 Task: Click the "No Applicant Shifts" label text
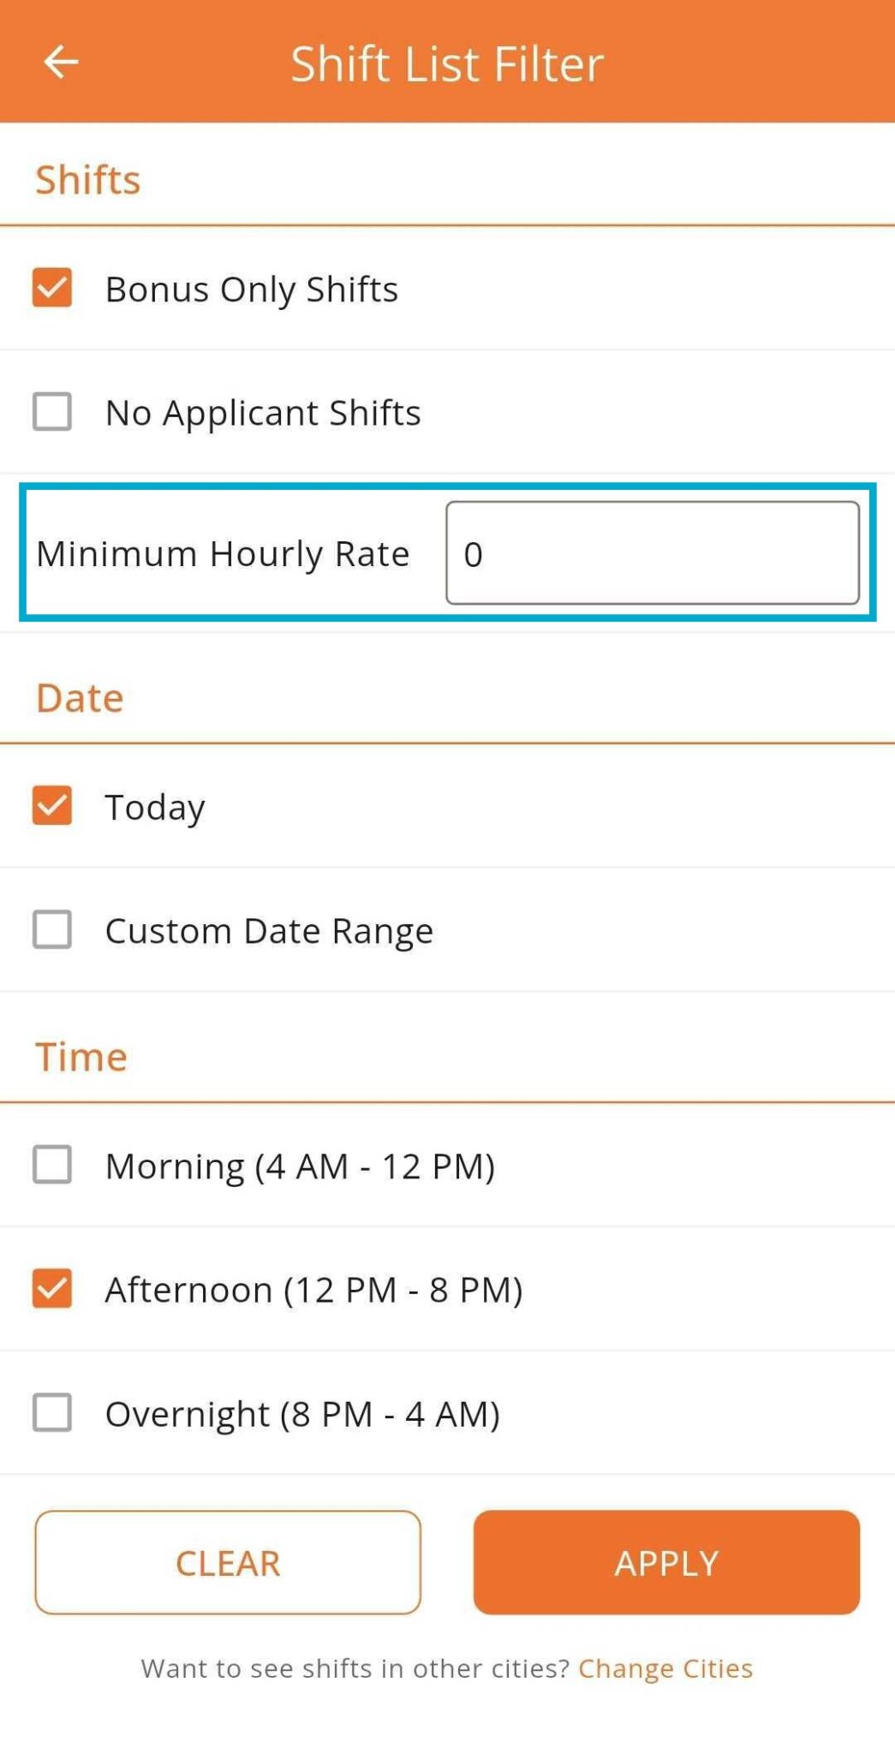[x=263, y=413]
